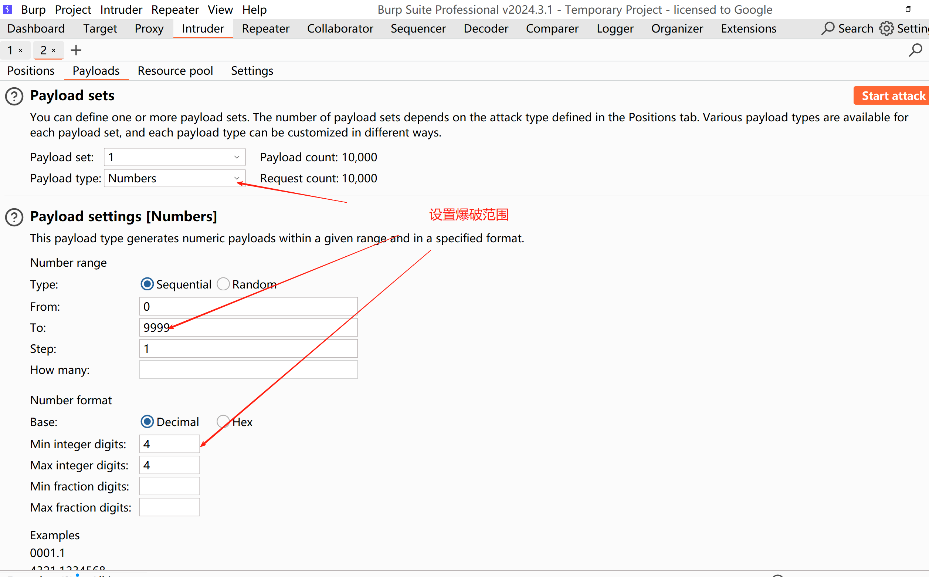
Task: Open Settings via the gear icon
Action: 886,28
